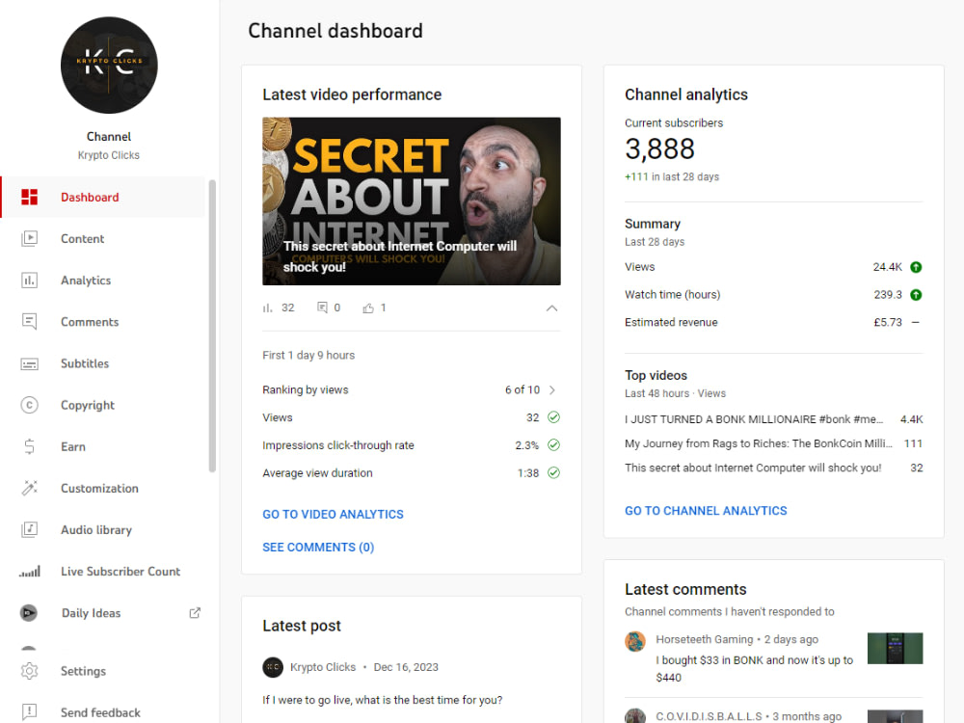This screenshot has width=964, height=723.
Task: Click the dash indicator beside Estimated revenue
Action: pyautogui.click(x=916, y=322)
